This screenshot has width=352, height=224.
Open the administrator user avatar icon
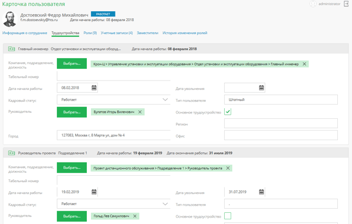(313, 4)
